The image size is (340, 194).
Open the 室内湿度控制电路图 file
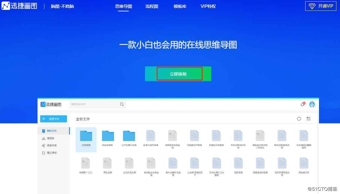tap(304, 140)
